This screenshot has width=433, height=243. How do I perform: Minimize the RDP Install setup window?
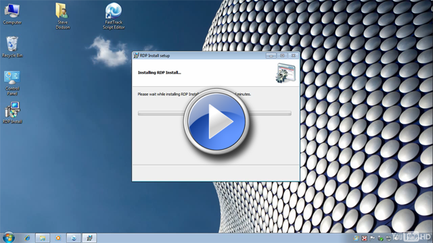click(271, 55)
